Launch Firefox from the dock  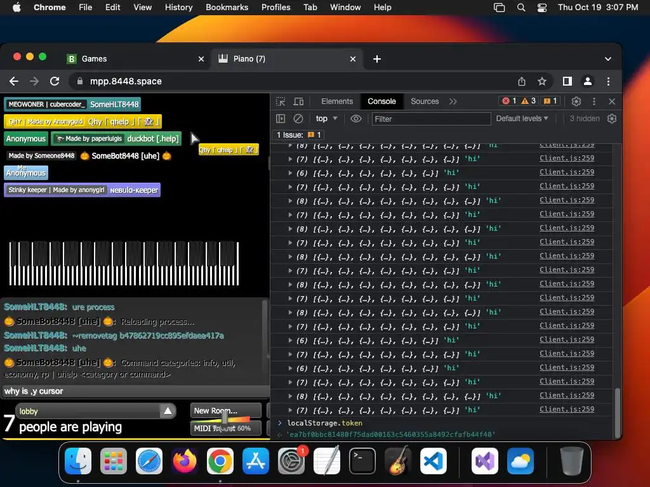click(185, 461)
